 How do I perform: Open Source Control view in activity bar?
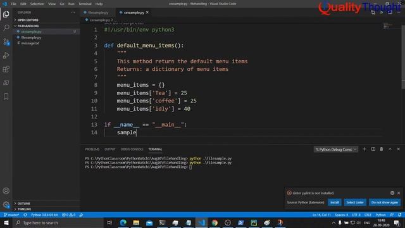(x=6, y=41)
